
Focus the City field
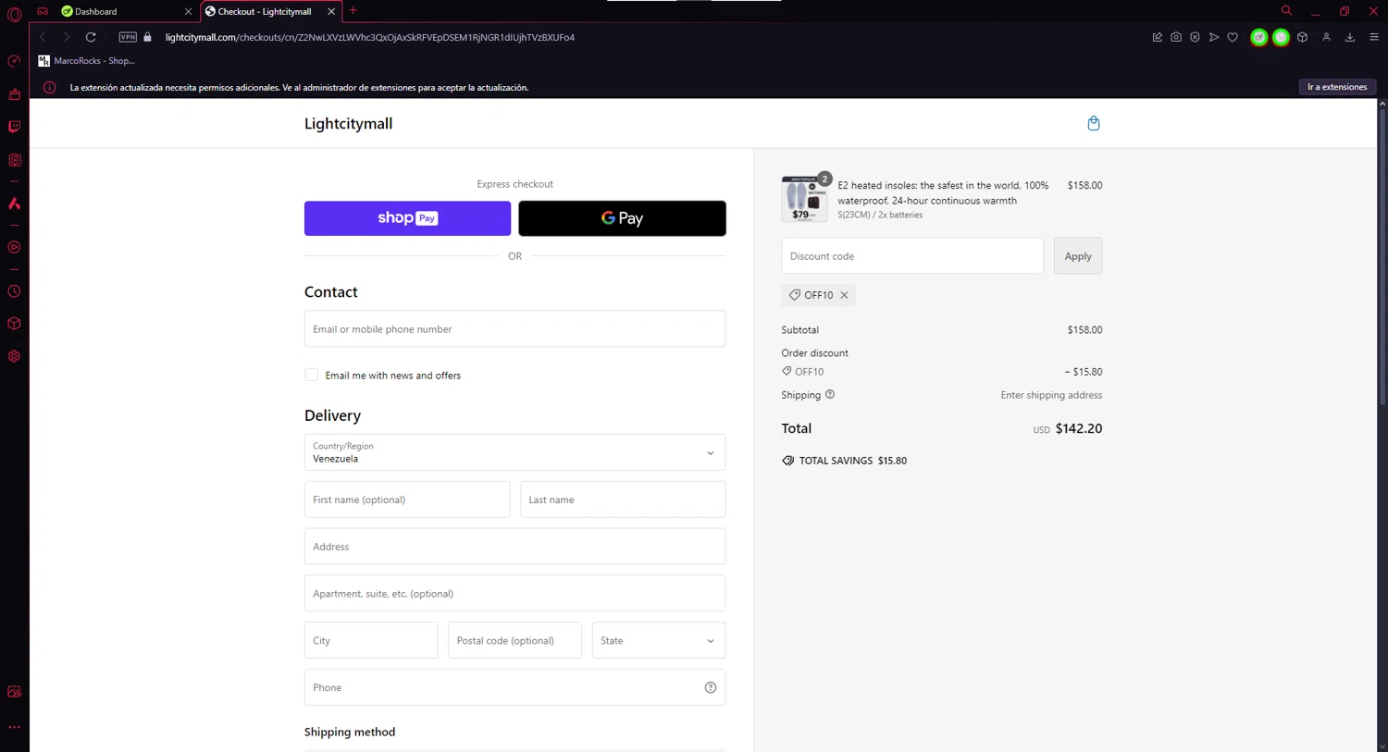[371, 640]
